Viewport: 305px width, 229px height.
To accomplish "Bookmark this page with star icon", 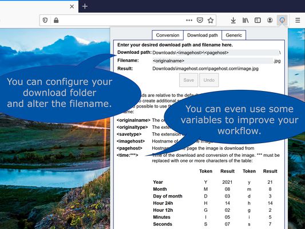I will coord(211,20).
